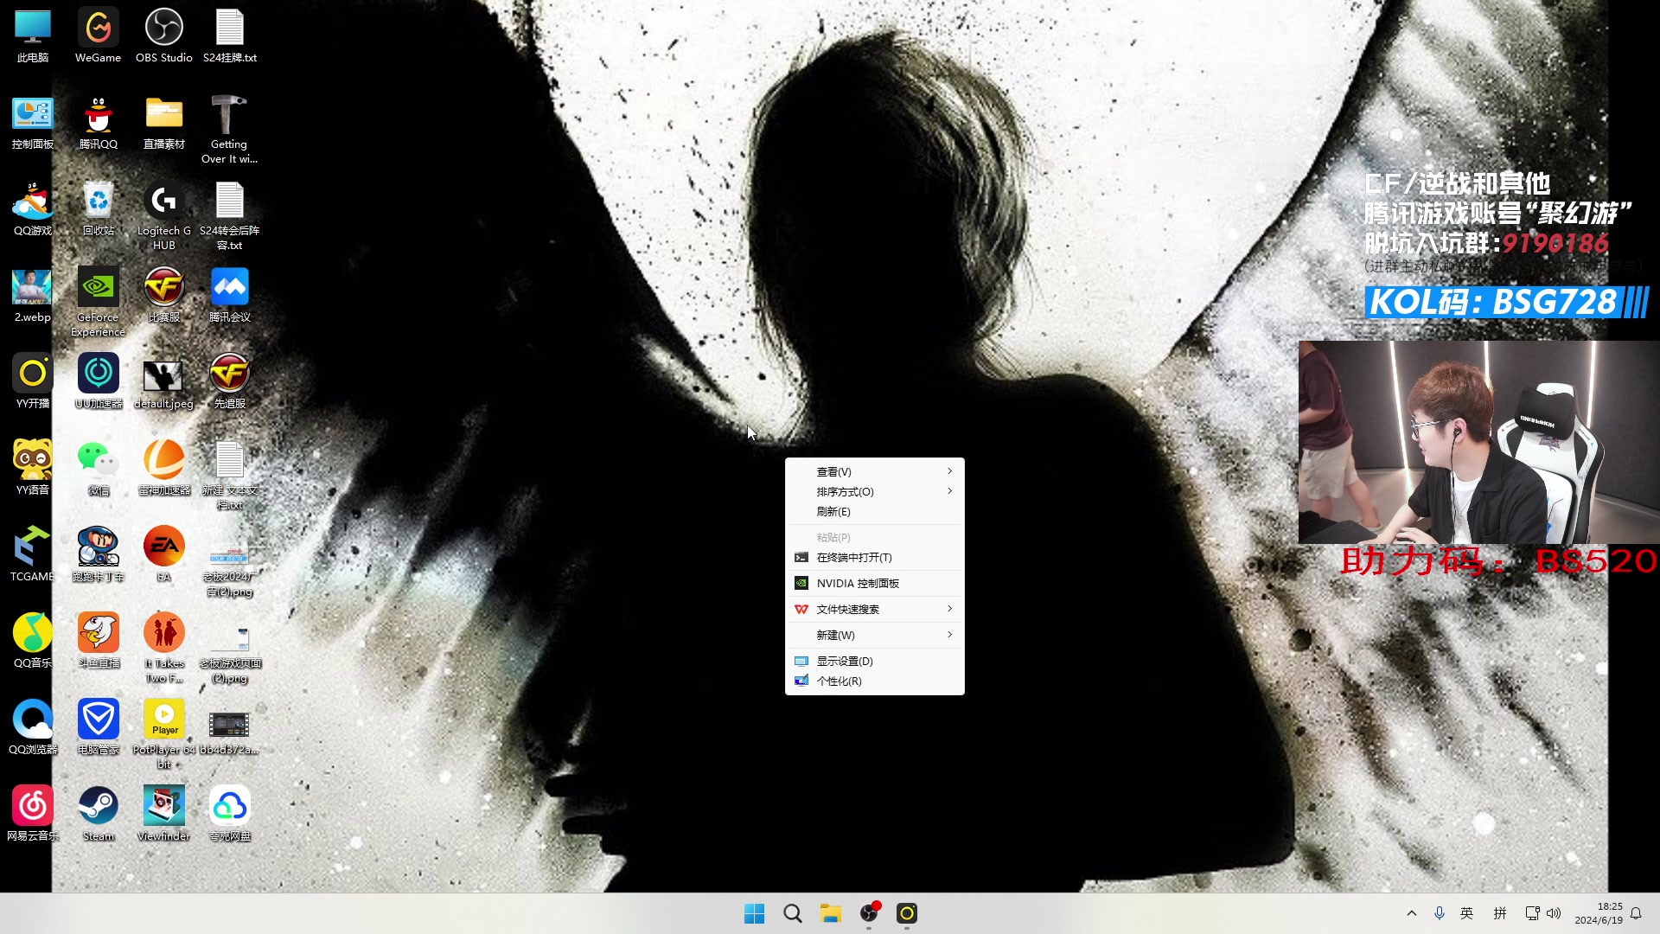Select the default.jpeg image file

coord(163,382)
